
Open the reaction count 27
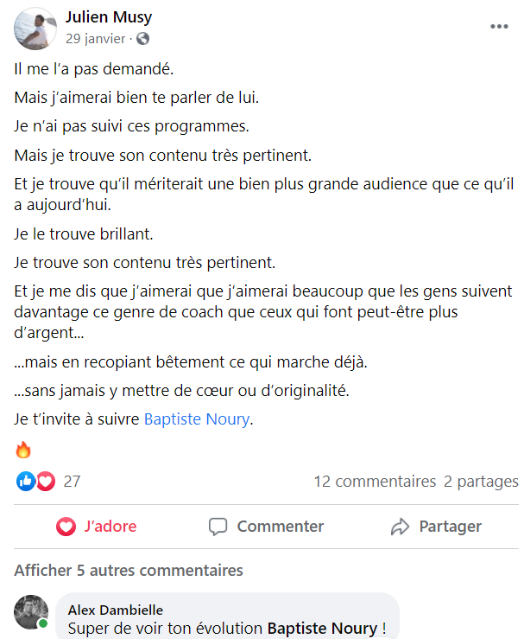pyautogui.click(x=72, y=482)
